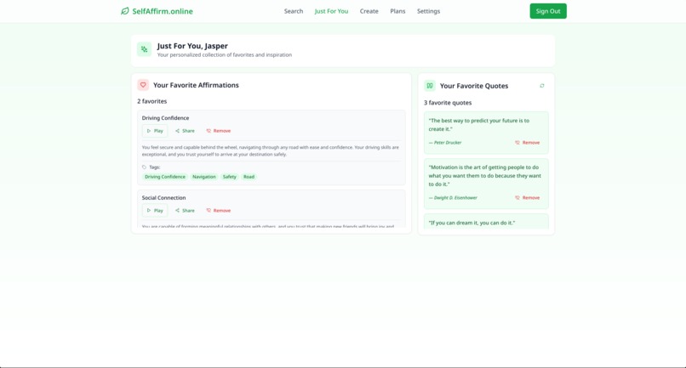Screen dimensions: 686x368
Task: Open the SelfAffirm.online home link
Action: [x=157, y=11]
